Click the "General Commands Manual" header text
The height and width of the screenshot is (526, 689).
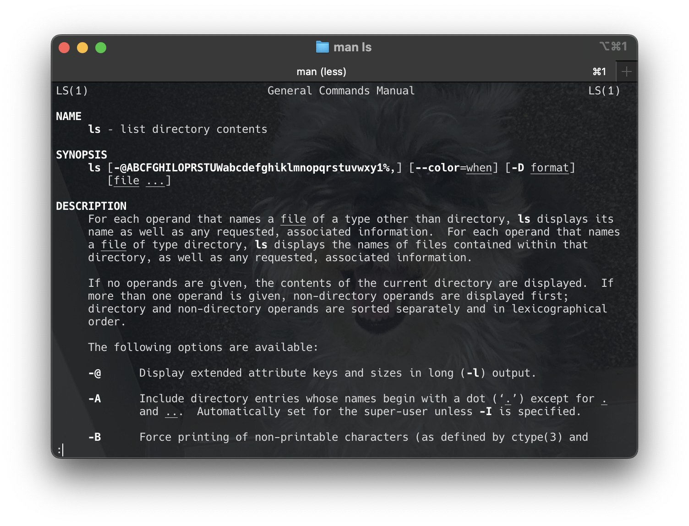point(341,91)
